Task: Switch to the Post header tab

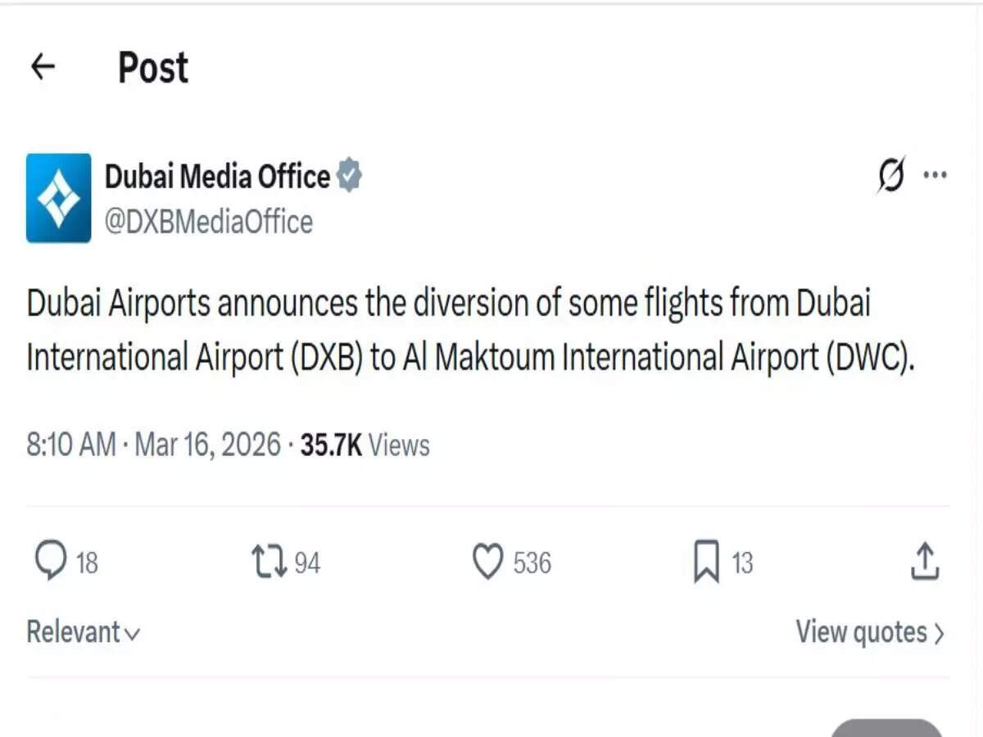Action: pos(153,68)
